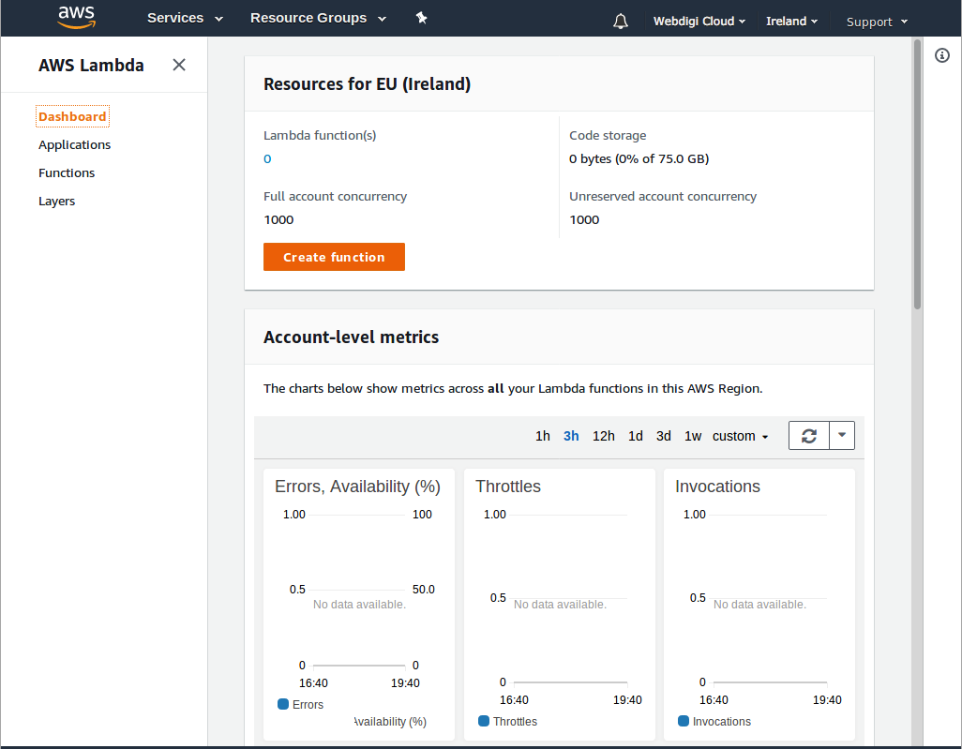
Task: Click the info circle icon at right edge
Action: [941, 56]
